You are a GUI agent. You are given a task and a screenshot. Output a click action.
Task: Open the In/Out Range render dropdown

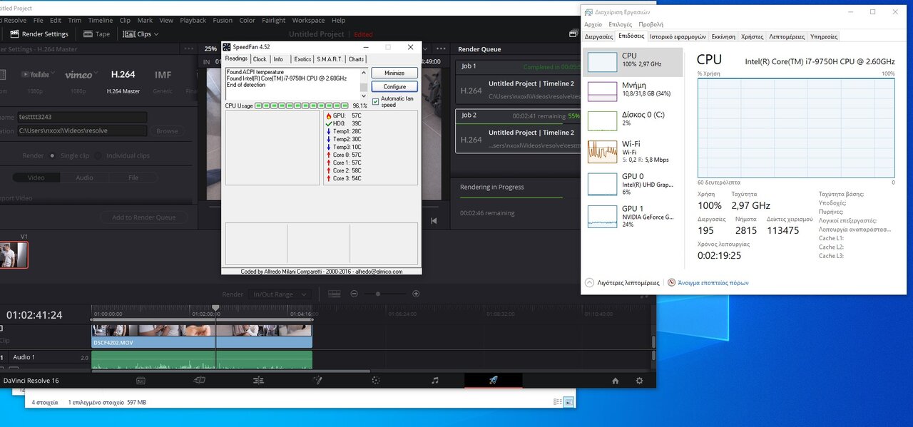tap(280, 294)
